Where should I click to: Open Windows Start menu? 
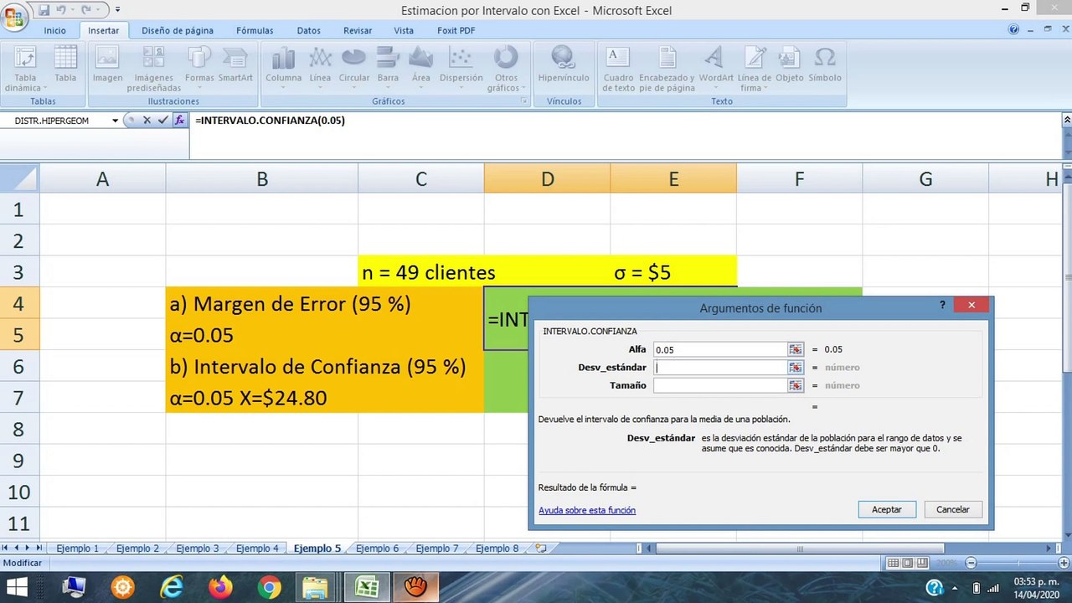coord(16,587)
